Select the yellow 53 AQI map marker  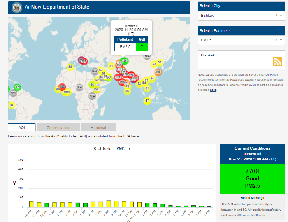[x=70, y=67]
